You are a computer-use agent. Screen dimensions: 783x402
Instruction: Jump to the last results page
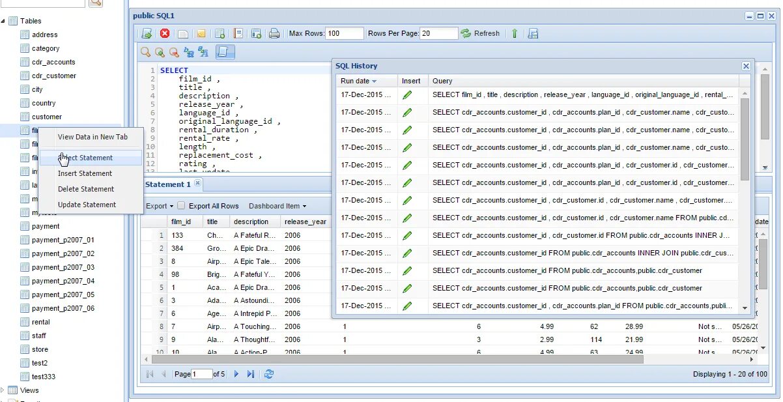coord(251,374)
